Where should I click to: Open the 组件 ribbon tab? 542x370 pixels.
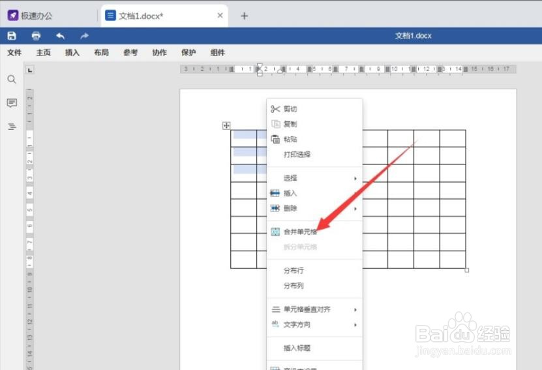pyautogui.click(x=218, y=53)
